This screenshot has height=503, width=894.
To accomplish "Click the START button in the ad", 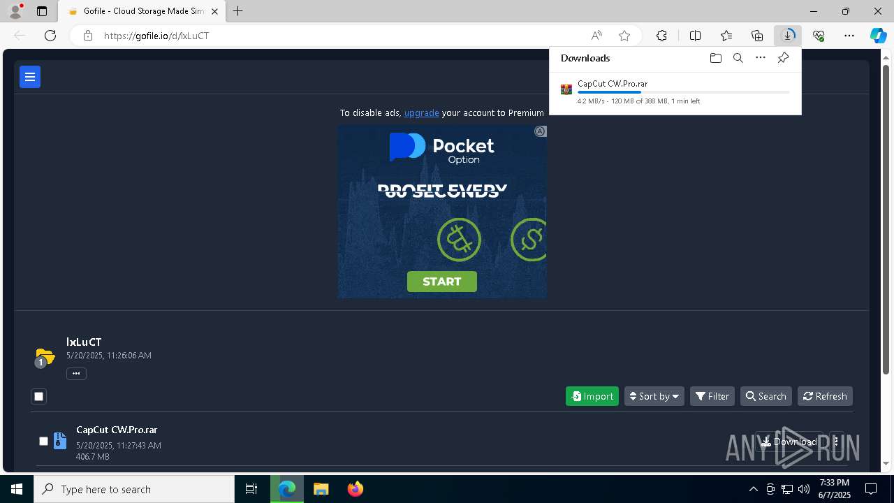I will coord(442,282).
